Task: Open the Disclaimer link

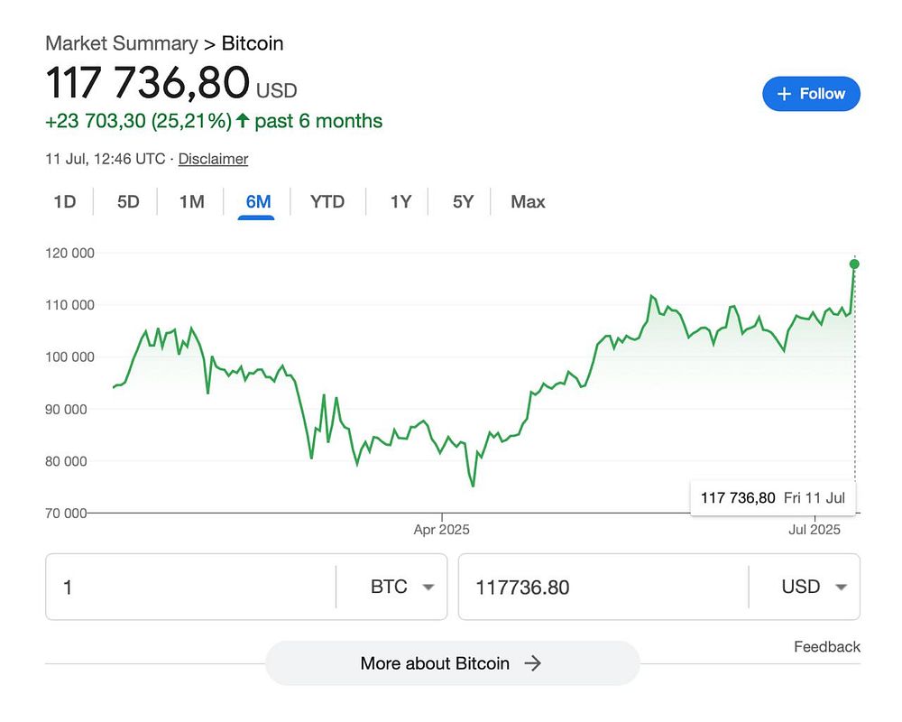Action: click(213, 159)
